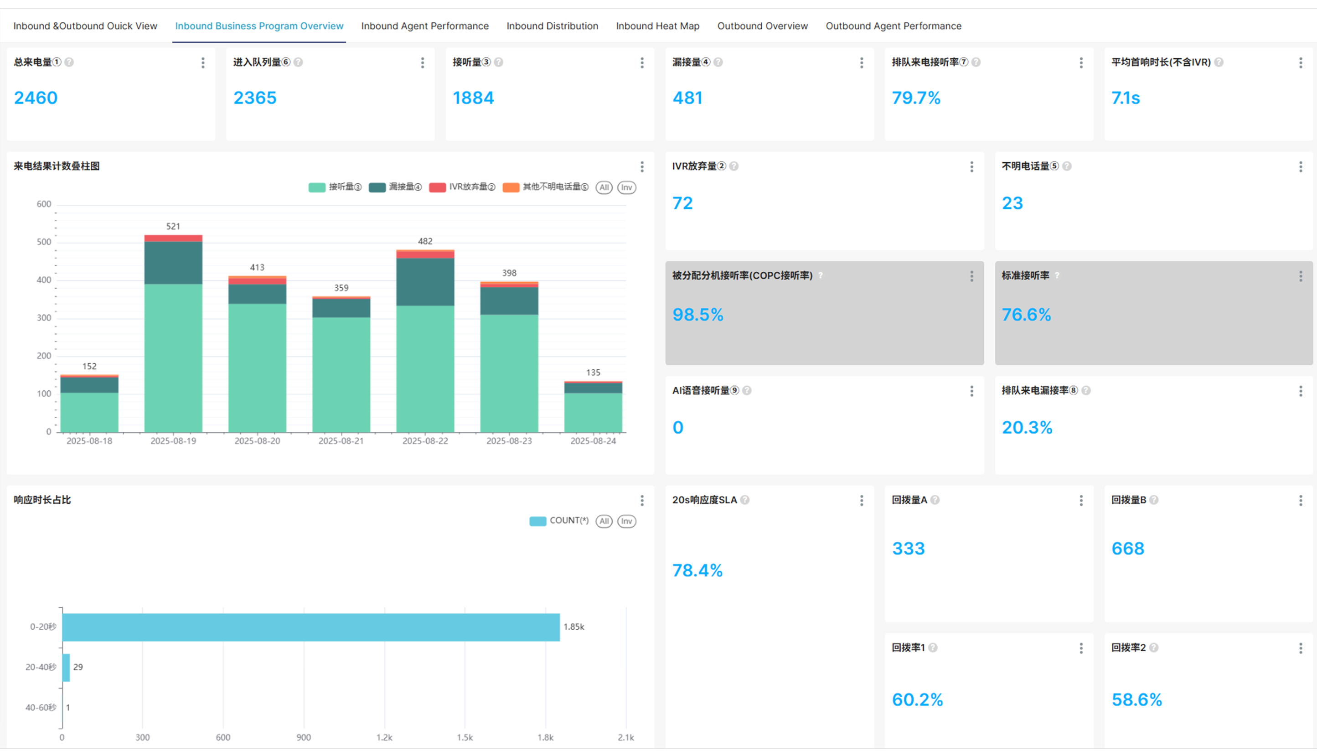Open the options menu on the 接听量③ card
1317x751 pixels.
click(642, 63)
